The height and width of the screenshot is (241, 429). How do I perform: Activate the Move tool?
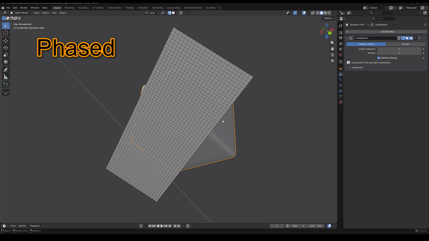(6, 41)
